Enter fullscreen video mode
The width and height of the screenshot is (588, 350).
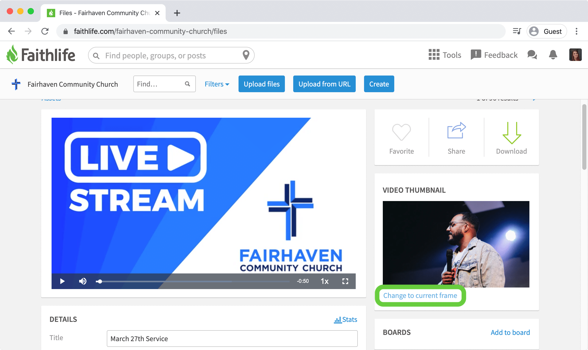[345, 281]
